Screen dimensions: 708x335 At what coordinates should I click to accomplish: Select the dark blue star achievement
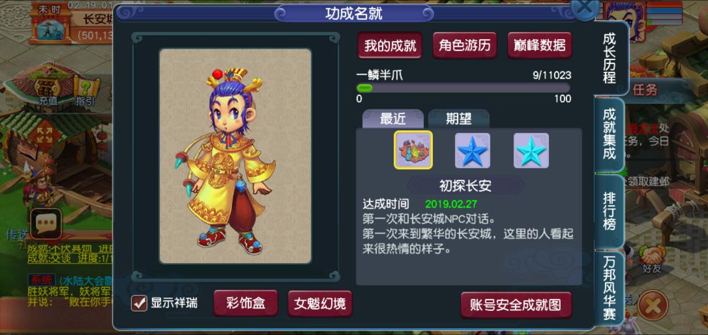tap(472, 151)
